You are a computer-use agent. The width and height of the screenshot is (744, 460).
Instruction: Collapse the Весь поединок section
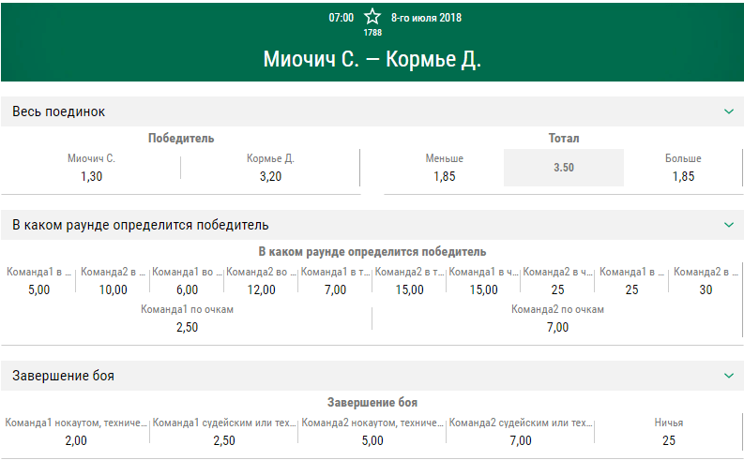pyautogui.click(x=729, y=111)
